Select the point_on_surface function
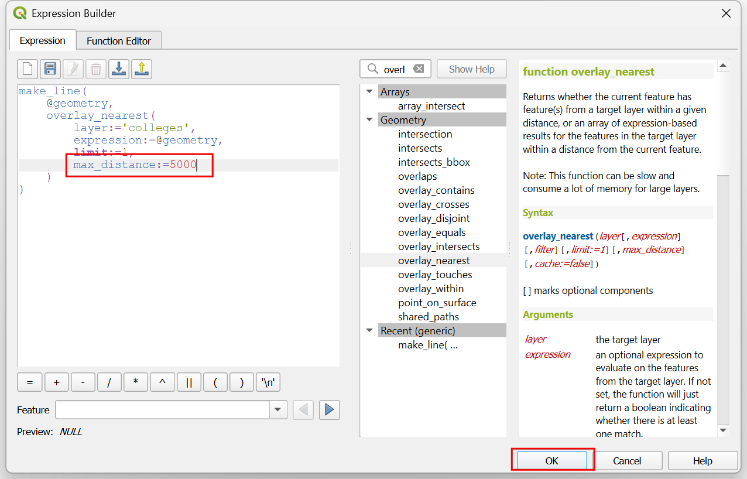This screenshot has width=747, height=479. [x=437, y=303]
